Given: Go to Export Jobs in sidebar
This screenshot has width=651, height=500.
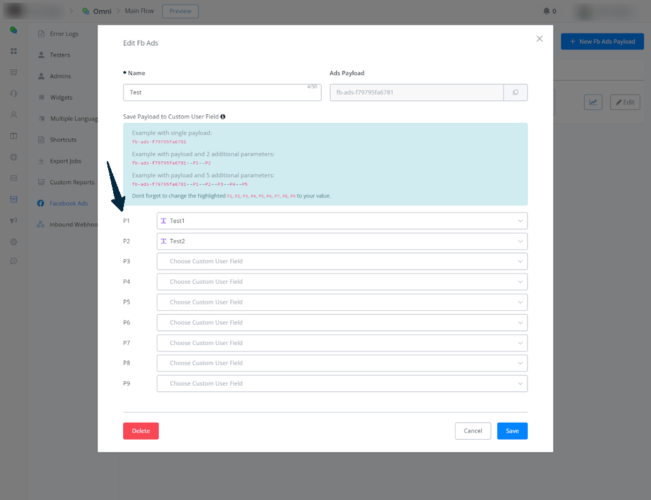Looking at the screenshot, I should 65,161.
